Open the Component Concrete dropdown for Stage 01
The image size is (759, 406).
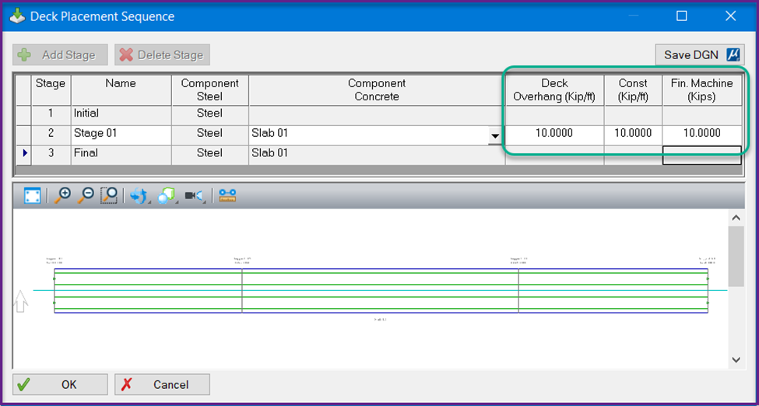(x=495, y=135)
